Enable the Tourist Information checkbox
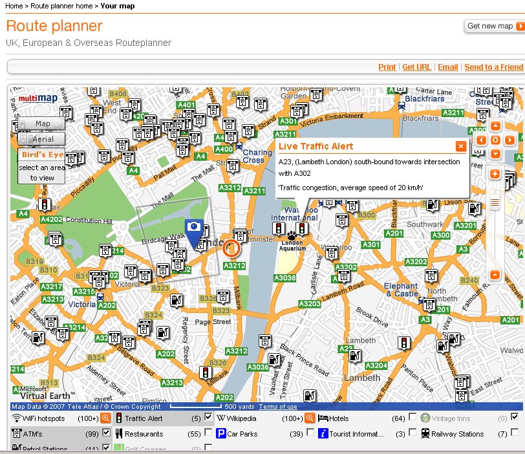This screenshot has height=454, width=525. (x=413, y=432)
